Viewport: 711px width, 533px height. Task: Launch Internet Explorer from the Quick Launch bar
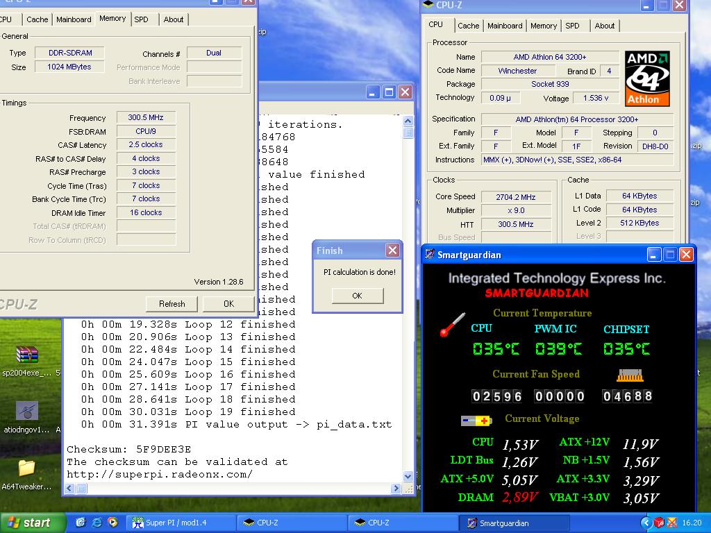point(97,523)
